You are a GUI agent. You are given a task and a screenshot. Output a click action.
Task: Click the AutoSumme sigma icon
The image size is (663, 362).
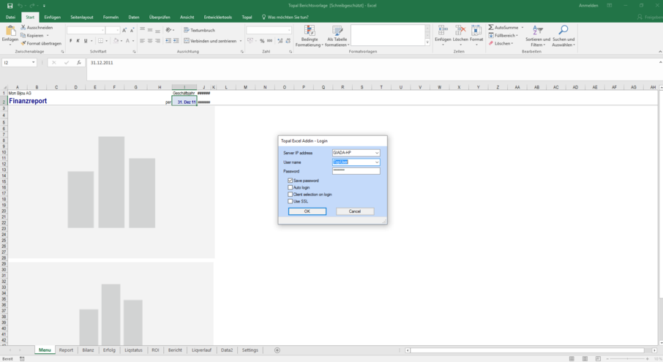coord(491,28)
